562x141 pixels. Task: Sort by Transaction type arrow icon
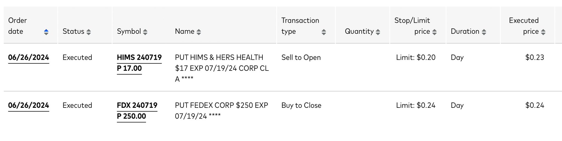[324, 32]
